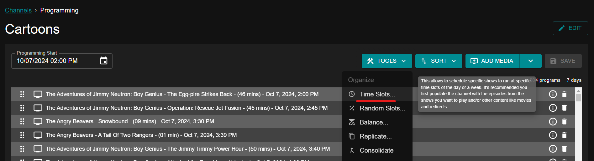Image resolution: width=594 pixels, height=161 pixels.
Task: Show info for Operation: Rescue Jet Fusion
Action: tap(553, 108)
